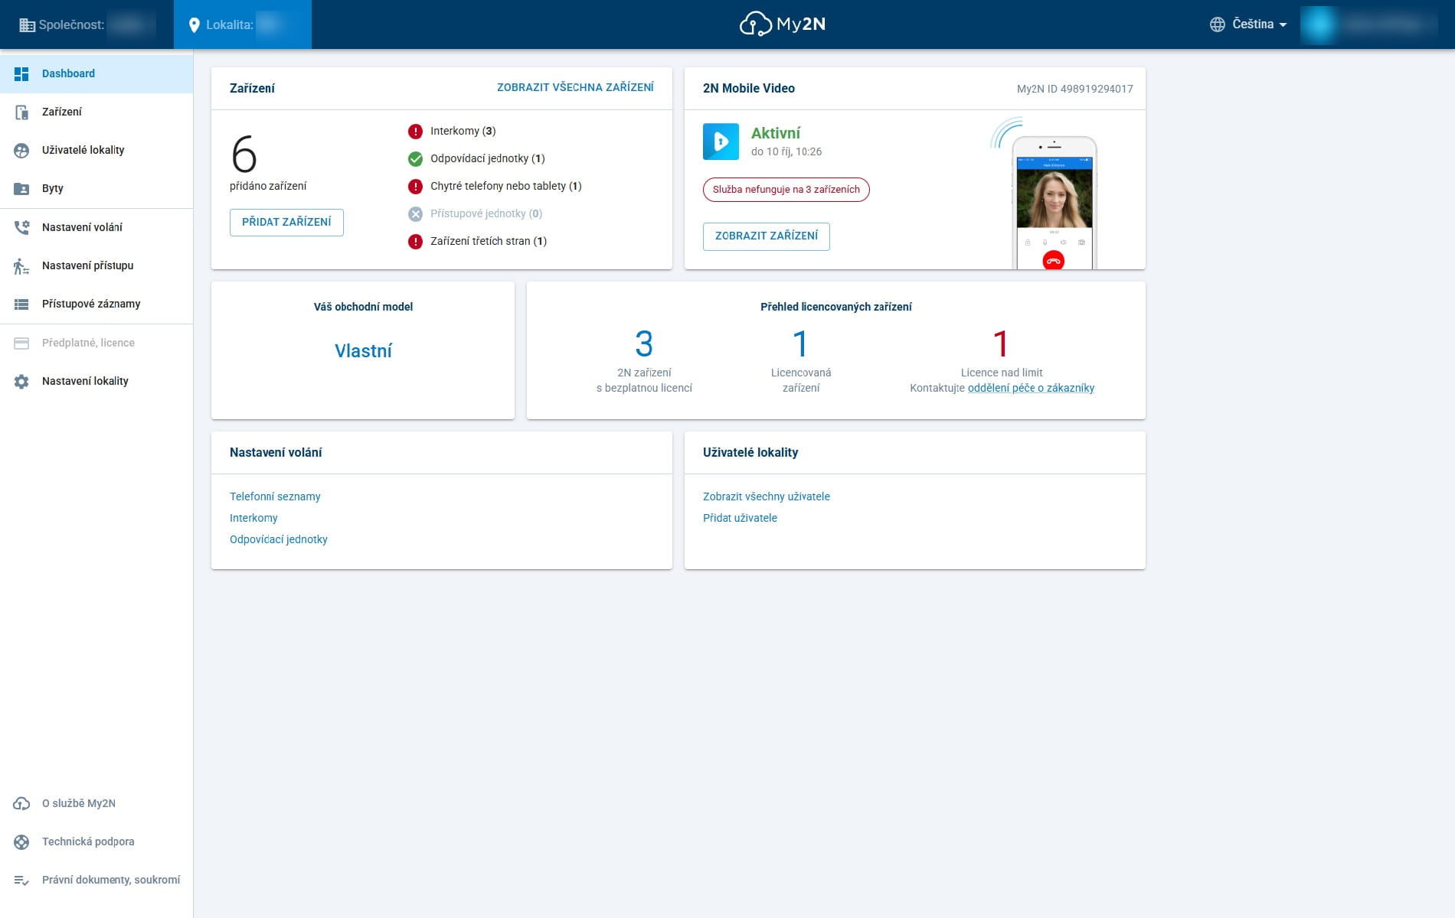Open the blurred user account menu
This screenshot has width=1455, height=918.
1371,24
